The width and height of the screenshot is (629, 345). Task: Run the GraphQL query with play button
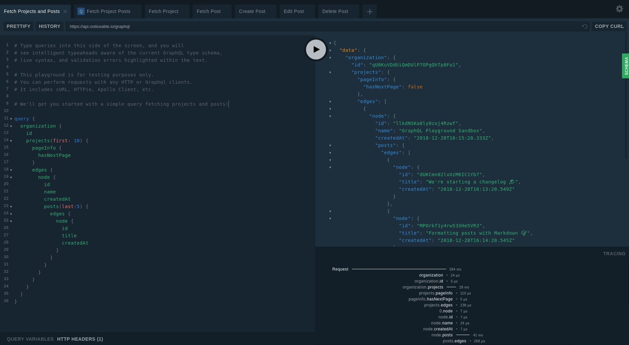pyautogui.click(x=316, y=50)
